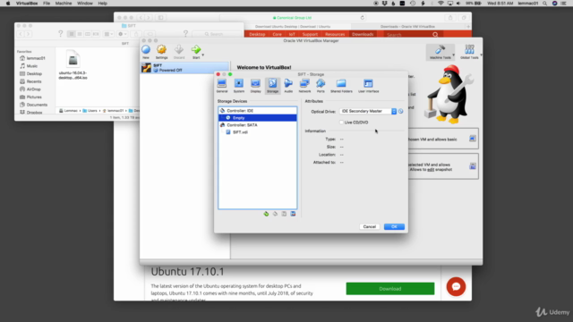The image size is (573, 322).
Task: Open the File menu
Action: pos(47,4)
